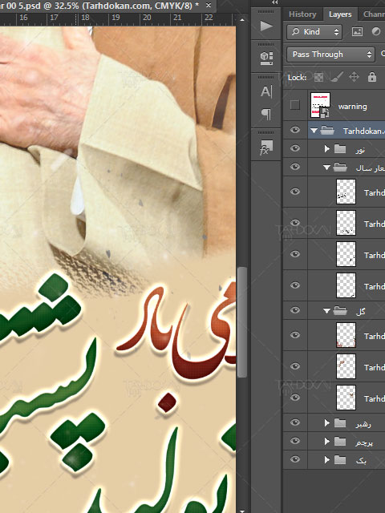Open the Styles panel fx icon

pyautogui.click(x=266, y=147)
